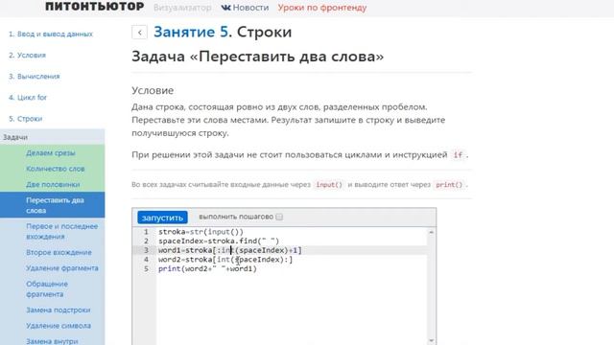Open the Визуализатор nav item
The width and height of the screenshot is (614, 345).
[182, 8]
